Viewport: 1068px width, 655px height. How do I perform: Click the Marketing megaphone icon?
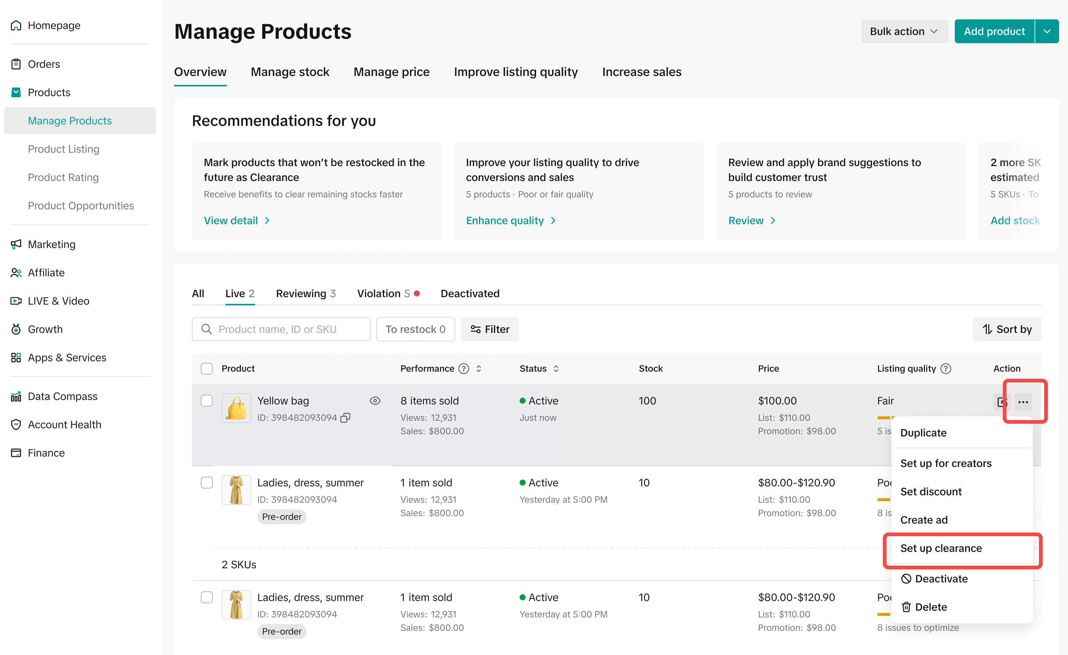(16, 244)
